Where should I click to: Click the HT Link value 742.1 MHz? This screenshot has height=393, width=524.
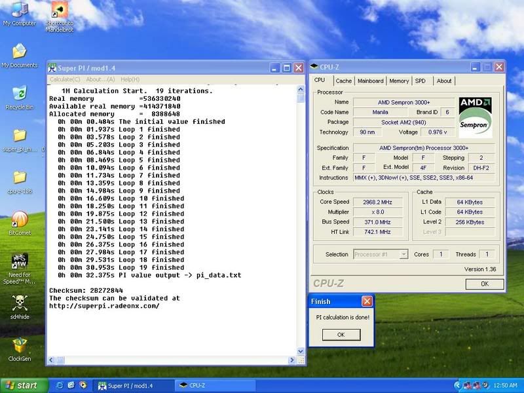point(378,232)
